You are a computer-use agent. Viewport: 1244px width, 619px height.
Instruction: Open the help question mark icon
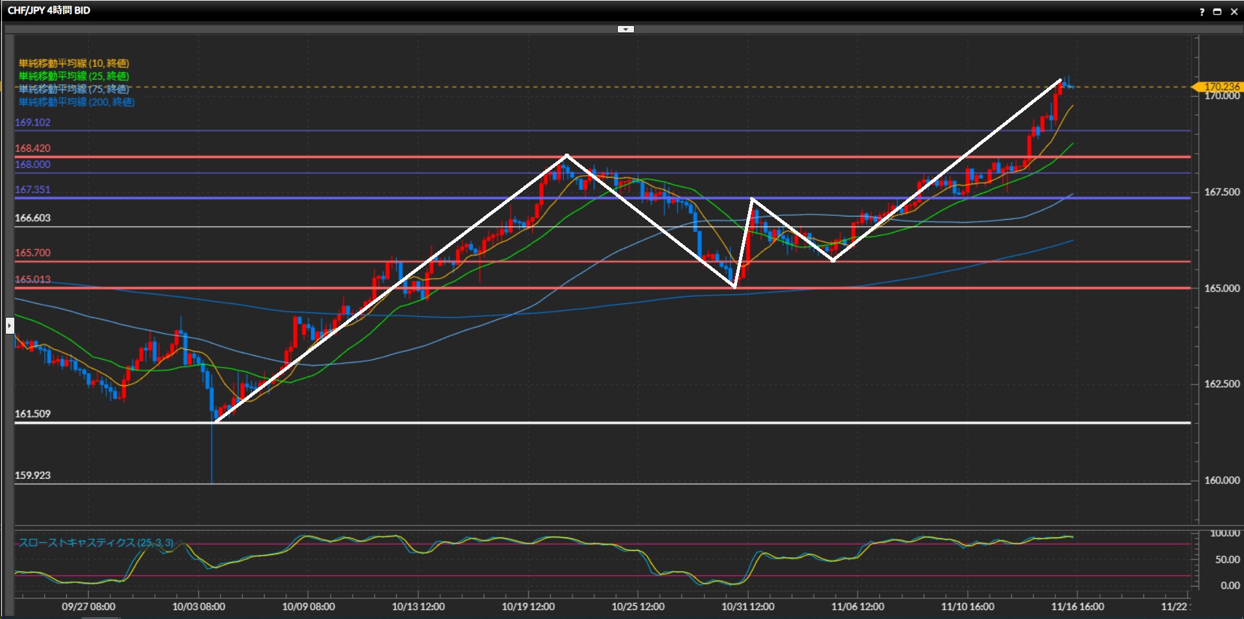coord(1202,12)
